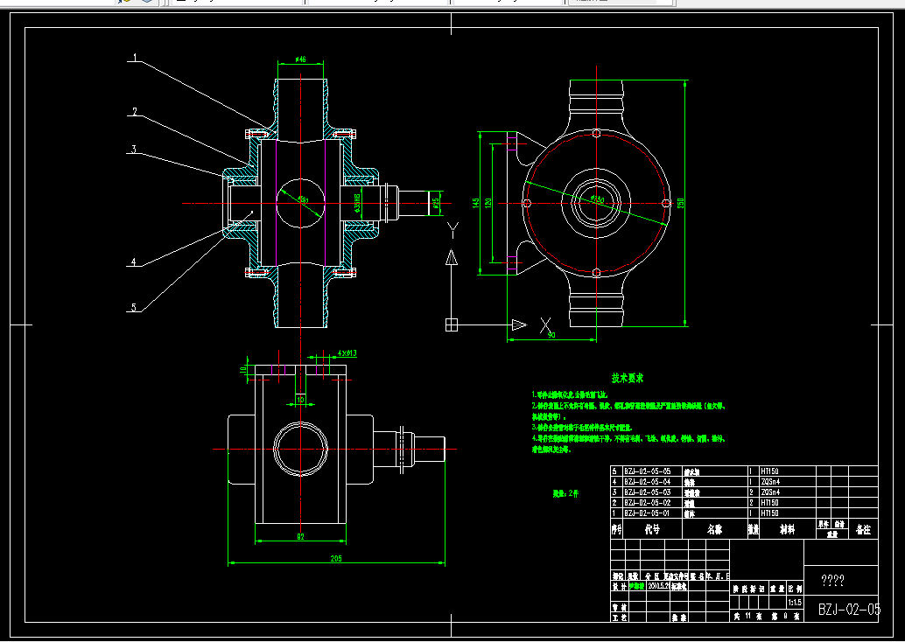Viewport: 905px width, 642px height.
Task: Click the BZJ-02-05 drawing number
Action: [850, 609]
